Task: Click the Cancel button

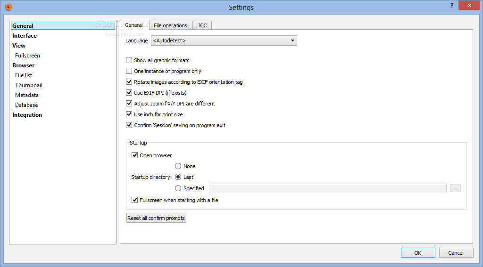Action: pos(456,252)
